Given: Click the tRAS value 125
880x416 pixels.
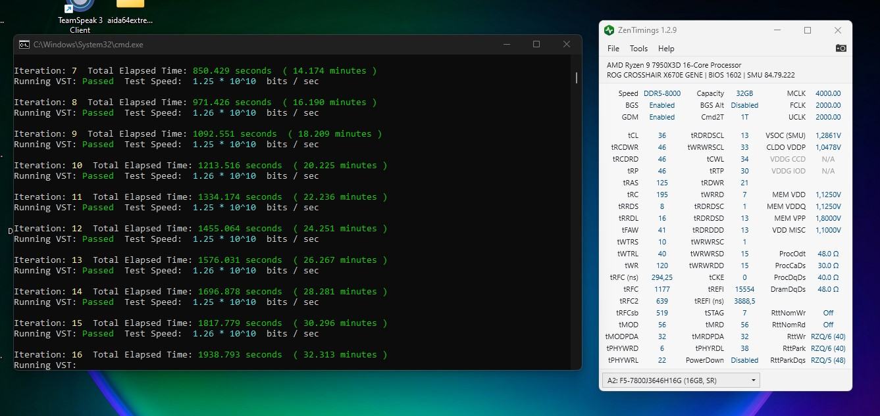Looking at the screenshot, I should point(662,183).
